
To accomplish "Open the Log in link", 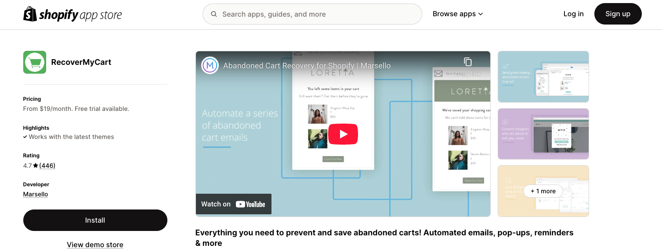I will [573, 14].
